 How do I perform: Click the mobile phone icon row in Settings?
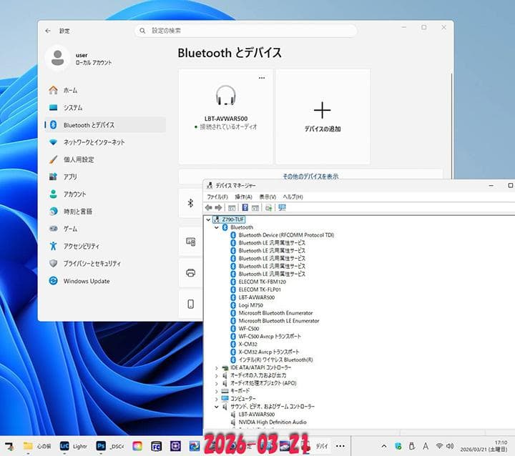pos(190,304)
